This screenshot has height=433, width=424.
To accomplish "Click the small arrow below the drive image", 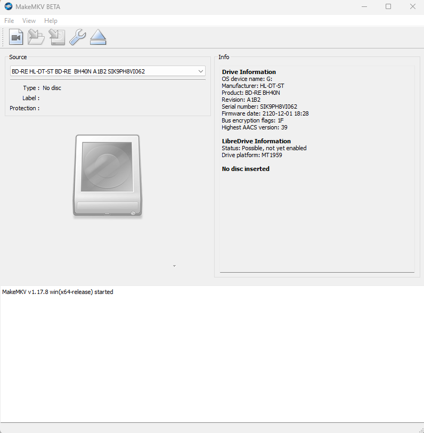I will tap(174, 266).
